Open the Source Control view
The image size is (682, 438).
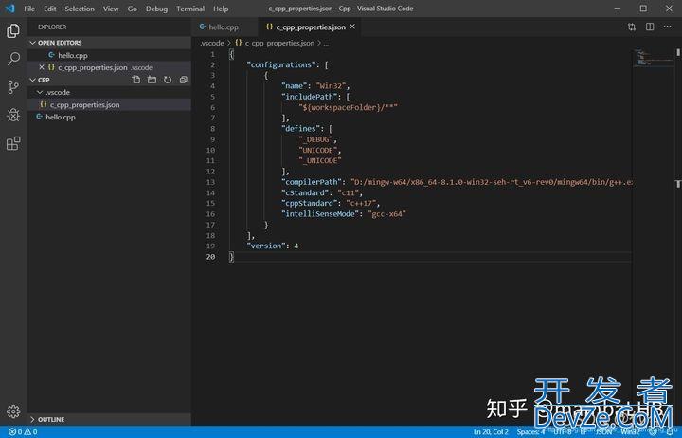[13, 87]
